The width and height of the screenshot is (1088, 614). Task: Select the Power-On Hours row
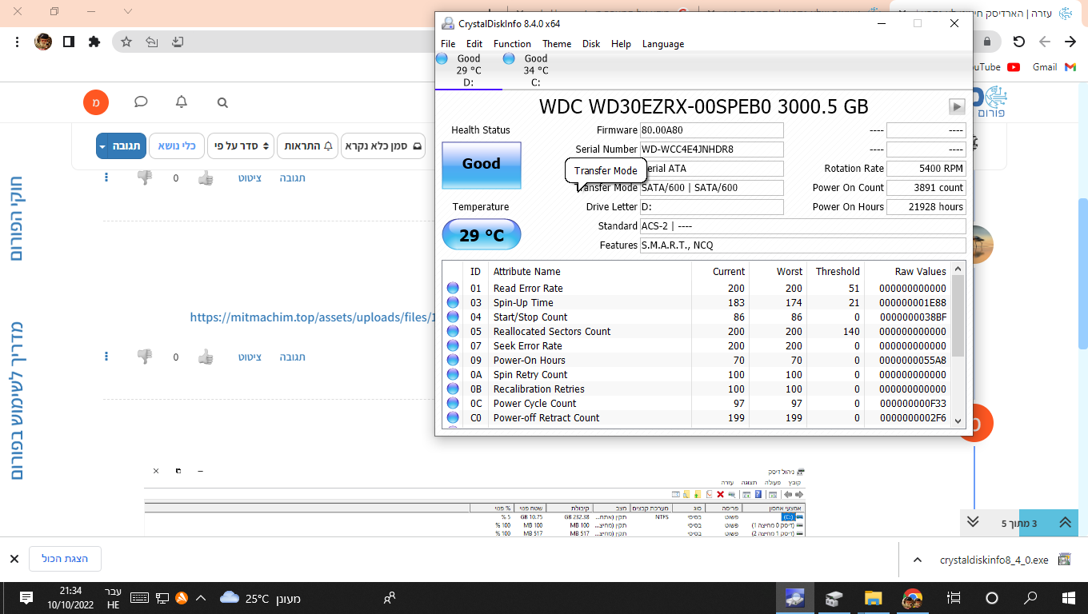(697, 361)
